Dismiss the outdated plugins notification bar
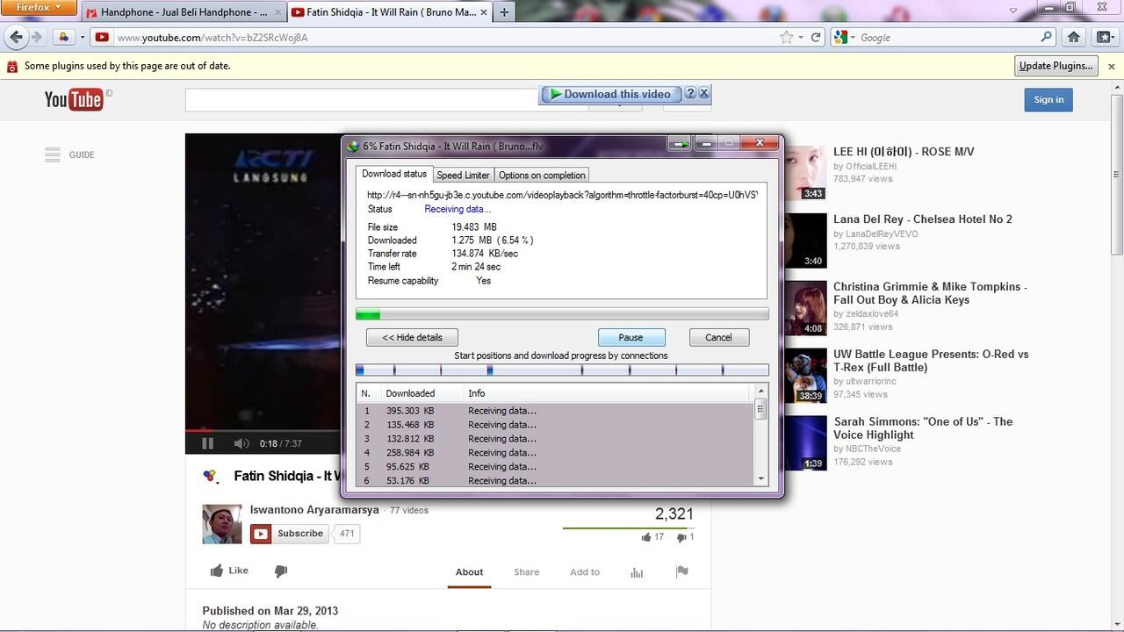Image resolution: width=1124 pixels, height=632 pixels. 1111,66
